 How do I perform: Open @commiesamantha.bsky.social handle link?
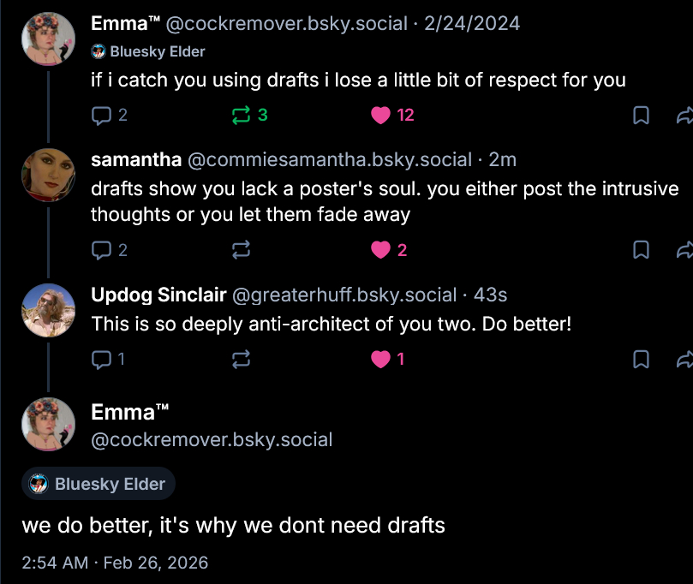pyautogui.click(x=329, y=159)
